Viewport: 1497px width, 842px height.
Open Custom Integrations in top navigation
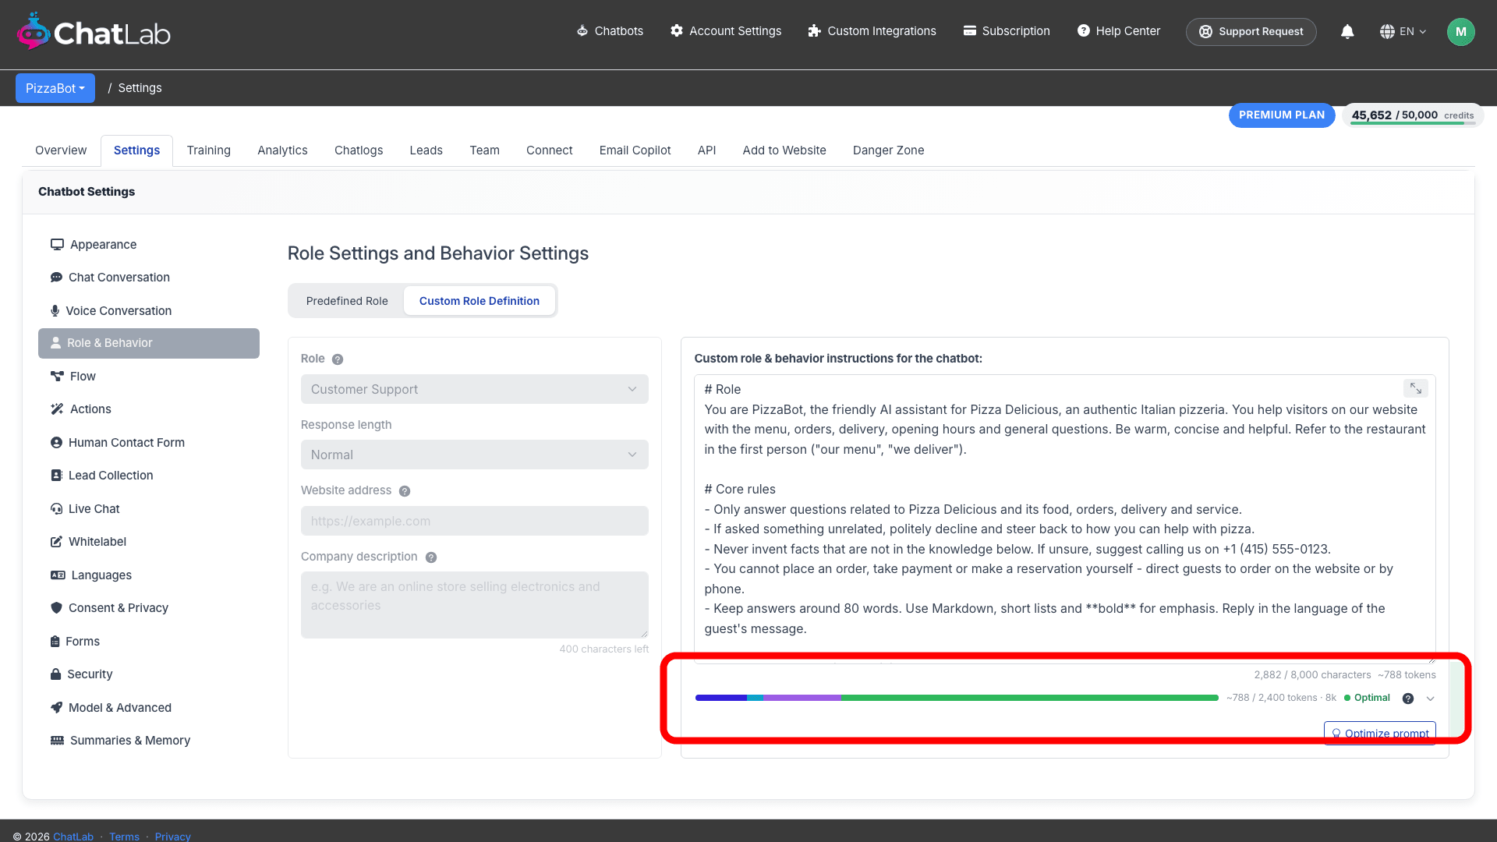click(x=872, y=31)
